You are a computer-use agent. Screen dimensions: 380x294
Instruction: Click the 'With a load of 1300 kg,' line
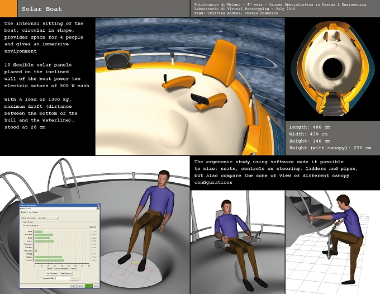37,99
